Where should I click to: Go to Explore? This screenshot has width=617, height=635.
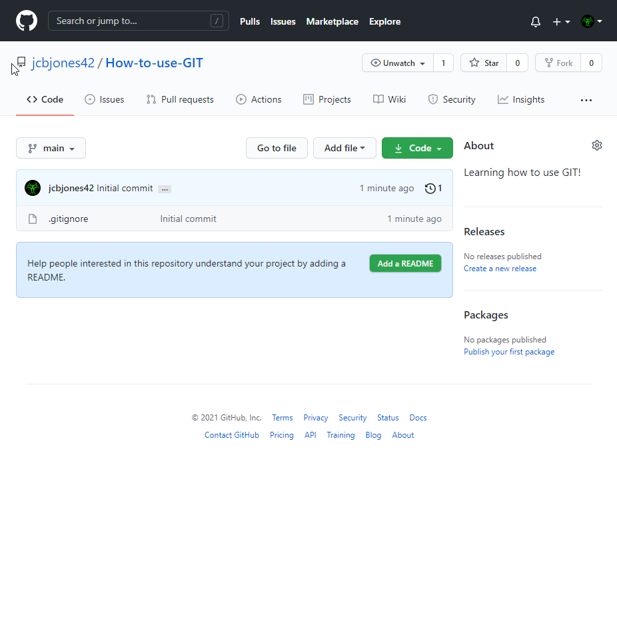pos(384,21)
